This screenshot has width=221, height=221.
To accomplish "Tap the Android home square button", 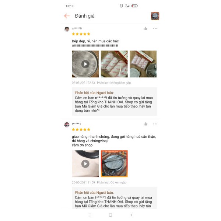I will click(110, 215).
